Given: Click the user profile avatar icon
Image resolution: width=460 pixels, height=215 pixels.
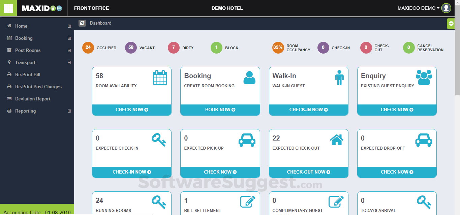Looking at the screenshot, I should pos(446,8).
